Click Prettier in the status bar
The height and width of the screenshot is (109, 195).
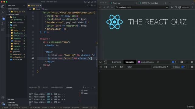click(x=85, y=108)
